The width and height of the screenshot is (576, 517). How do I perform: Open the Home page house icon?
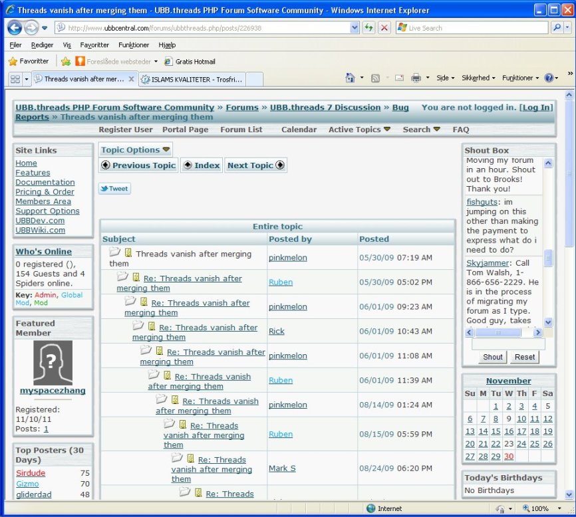click(x=350, y=78)
